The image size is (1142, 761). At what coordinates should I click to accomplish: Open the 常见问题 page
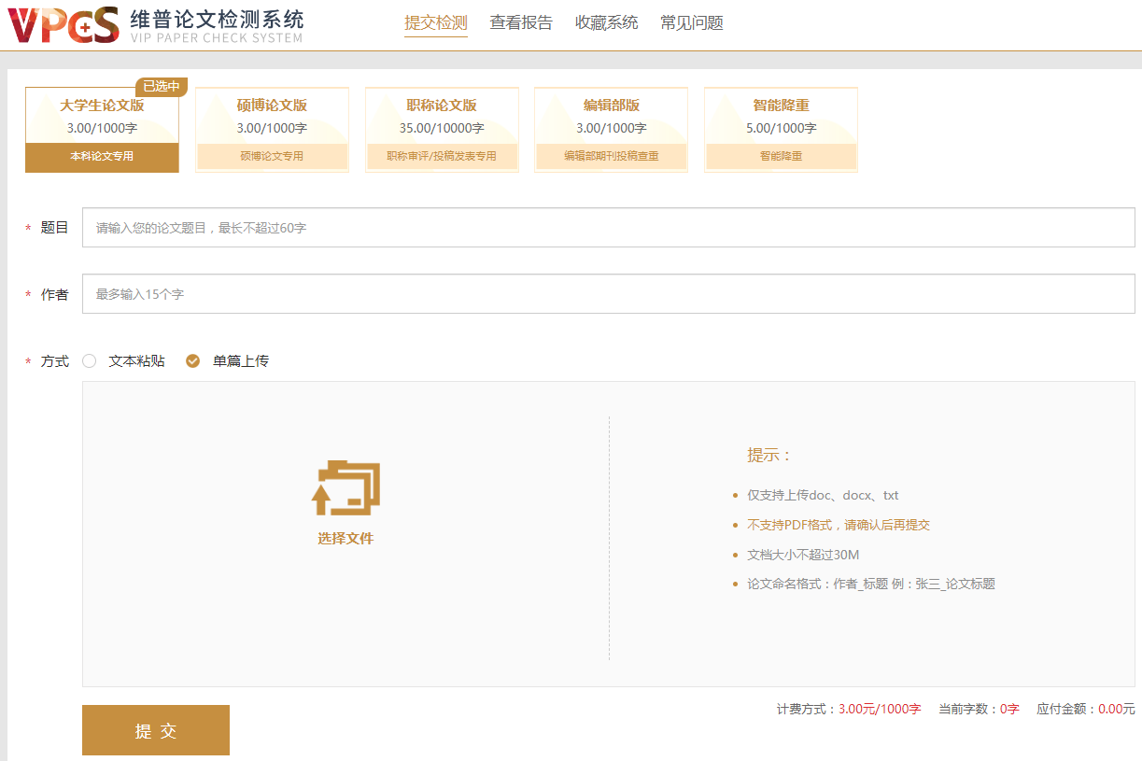click(x=691, y=23)
